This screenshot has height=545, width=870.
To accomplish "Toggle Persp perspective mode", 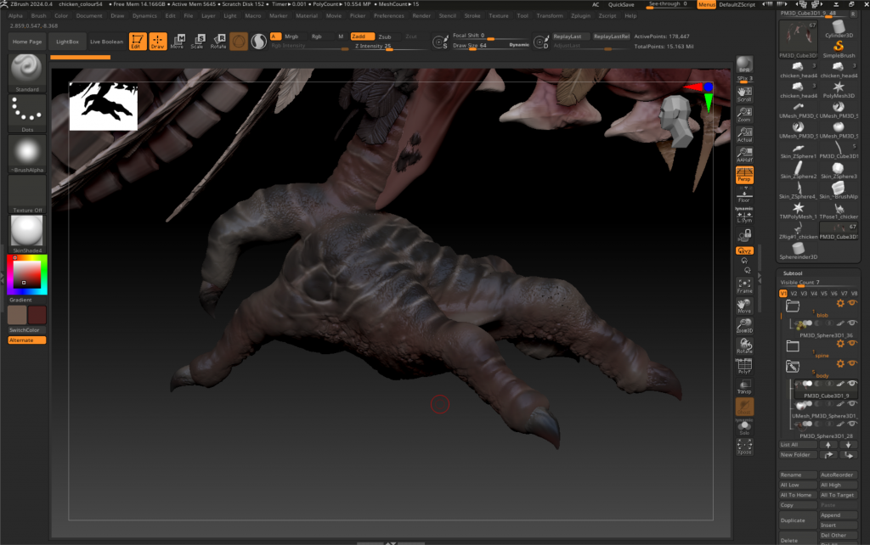I will [x=744, y=174].
